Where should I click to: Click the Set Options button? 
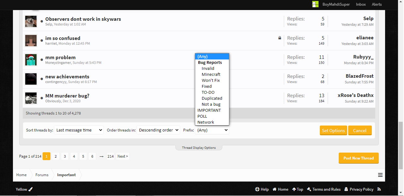[333, 131]
